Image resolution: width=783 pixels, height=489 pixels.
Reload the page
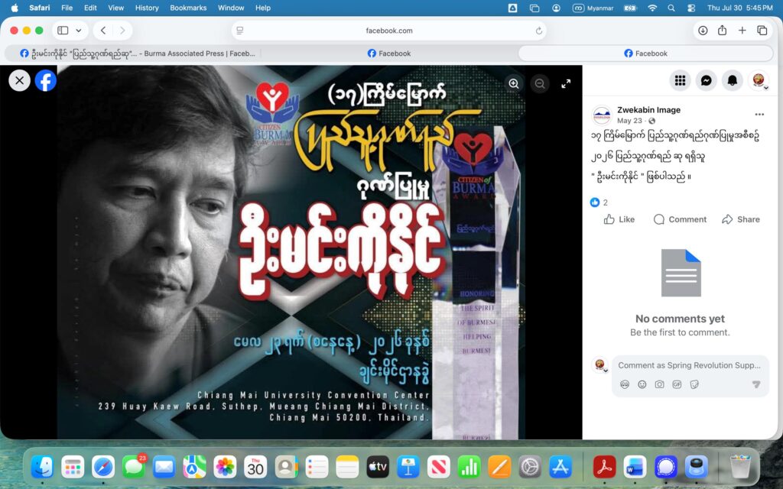539,31
